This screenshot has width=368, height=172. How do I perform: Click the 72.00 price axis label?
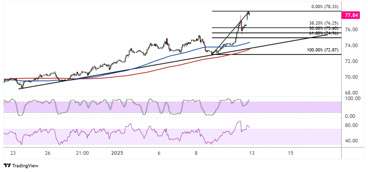click(351, 61)
